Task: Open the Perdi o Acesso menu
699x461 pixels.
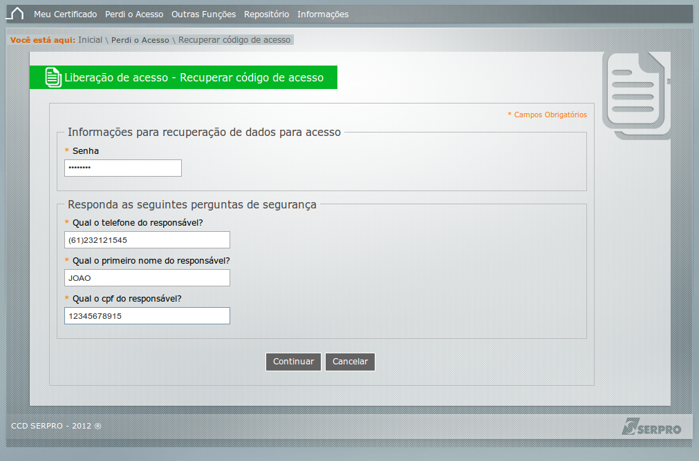Action: 134,14
